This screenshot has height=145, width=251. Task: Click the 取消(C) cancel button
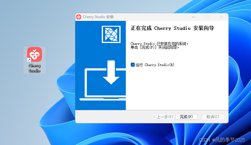click(213, 117)
